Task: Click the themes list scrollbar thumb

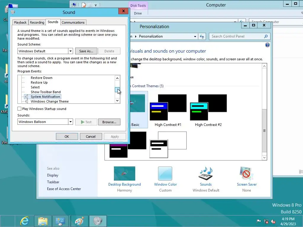Action: [264, 131]
